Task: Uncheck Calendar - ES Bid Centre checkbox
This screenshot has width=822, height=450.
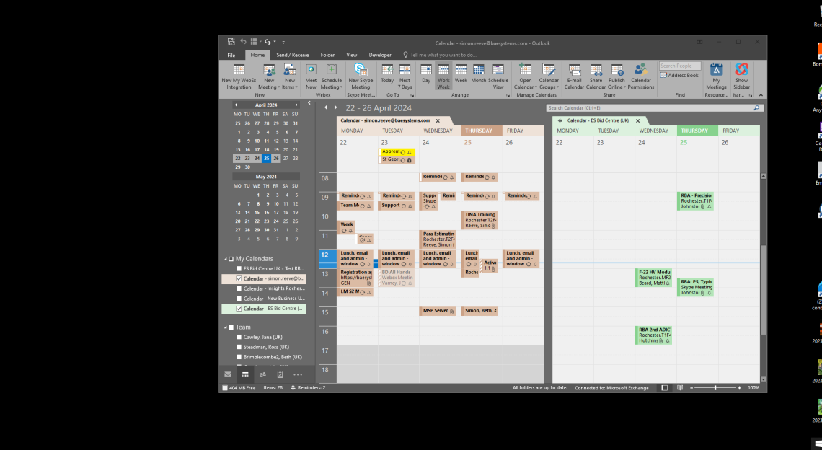Action: coord(239,309)
